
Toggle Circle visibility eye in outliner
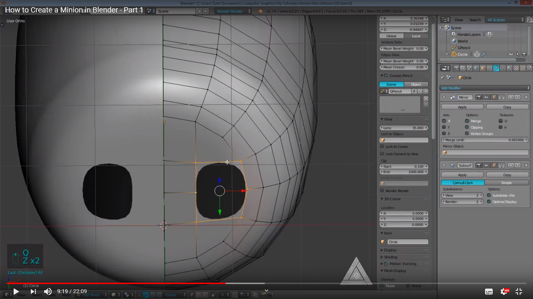coord(511,54)
